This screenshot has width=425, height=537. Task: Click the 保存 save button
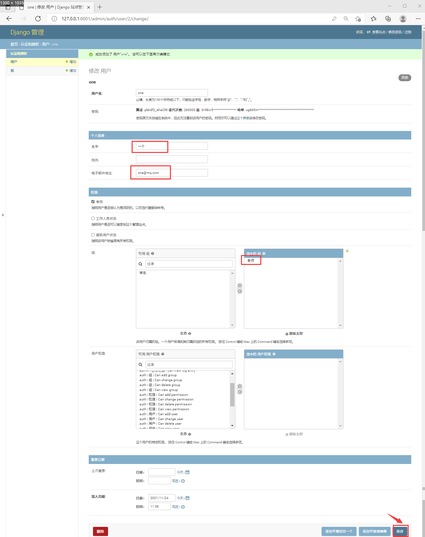400,531
